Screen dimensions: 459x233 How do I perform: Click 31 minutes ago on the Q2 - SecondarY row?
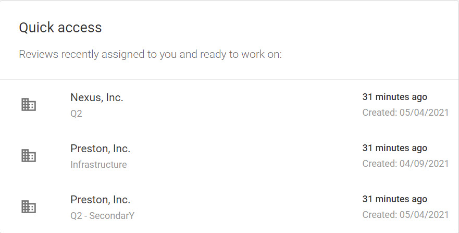tap(394, 199)
